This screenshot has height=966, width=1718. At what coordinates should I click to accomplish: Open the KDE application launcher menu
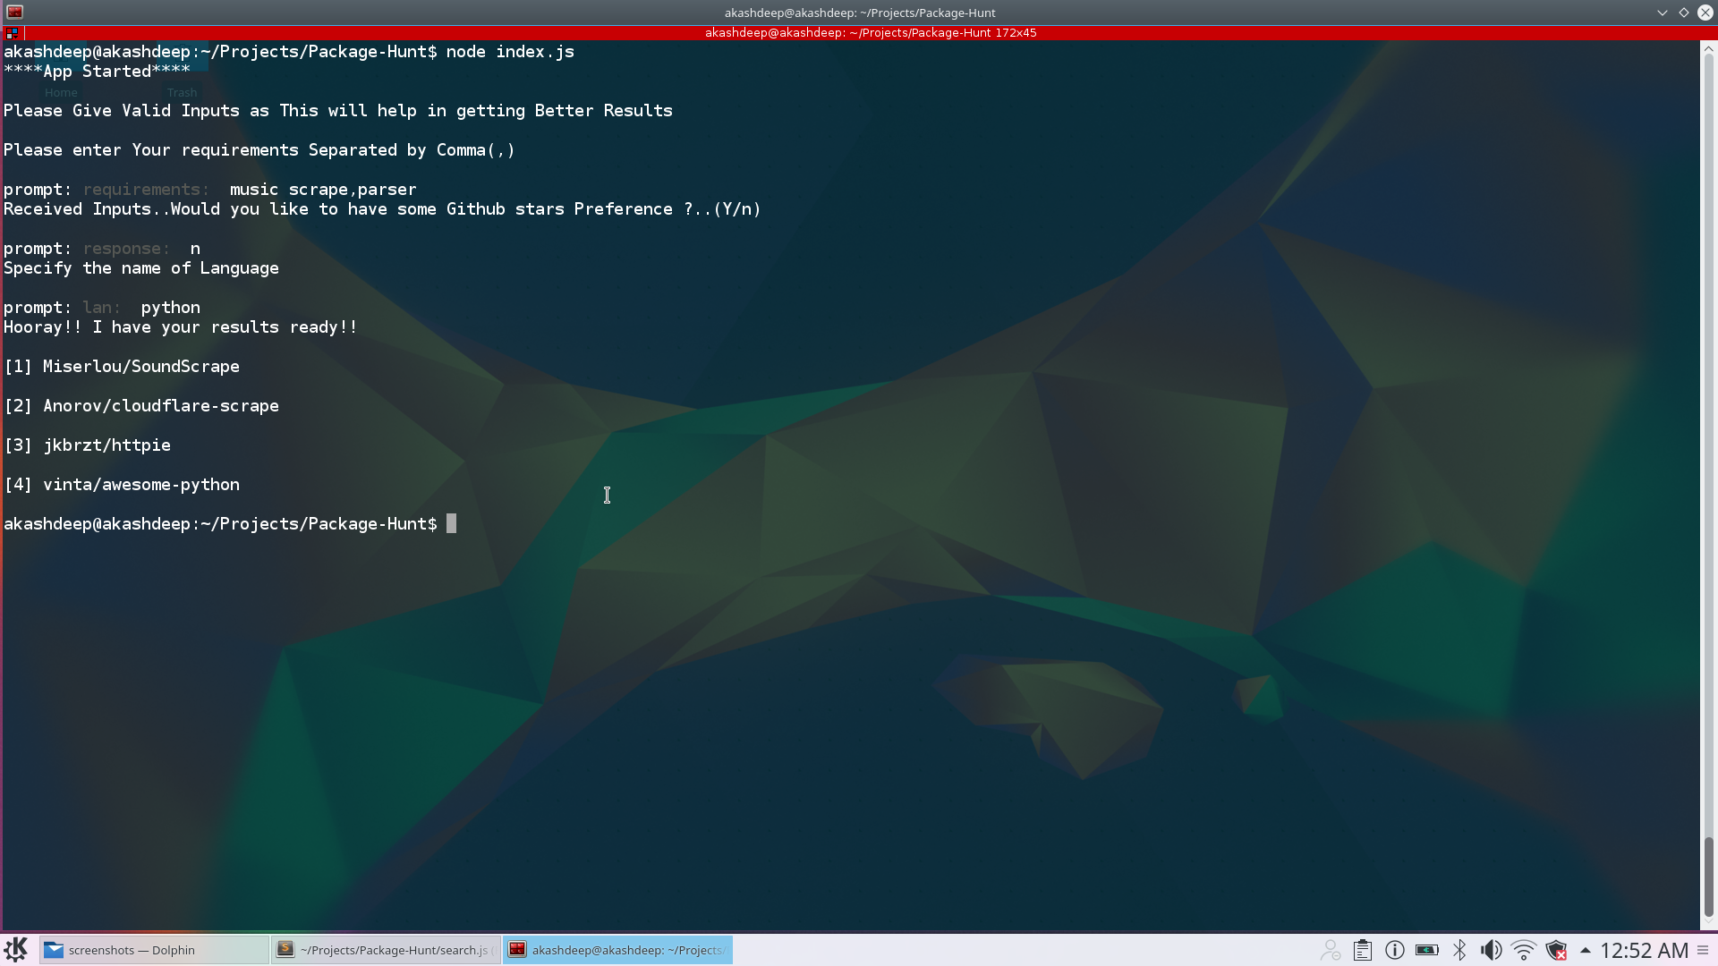pos(16,949)
